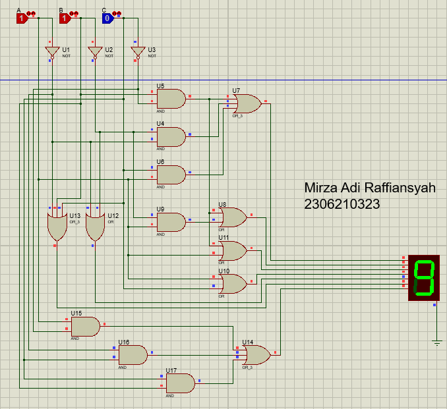The image size is (447, 409).
Task: Select the U10 OR gate
Action: (233, 284)
